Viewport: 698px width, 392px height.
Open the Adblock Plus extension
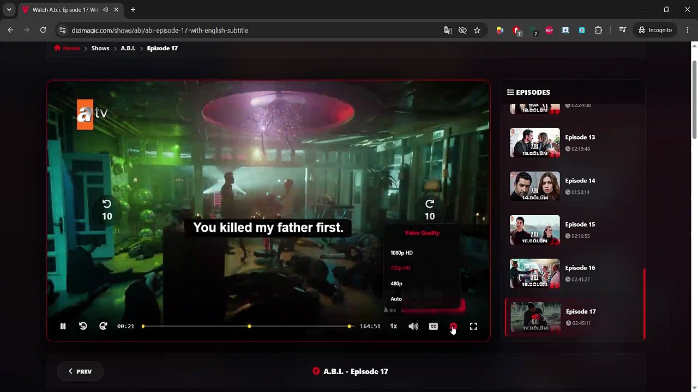coord(549,30)
